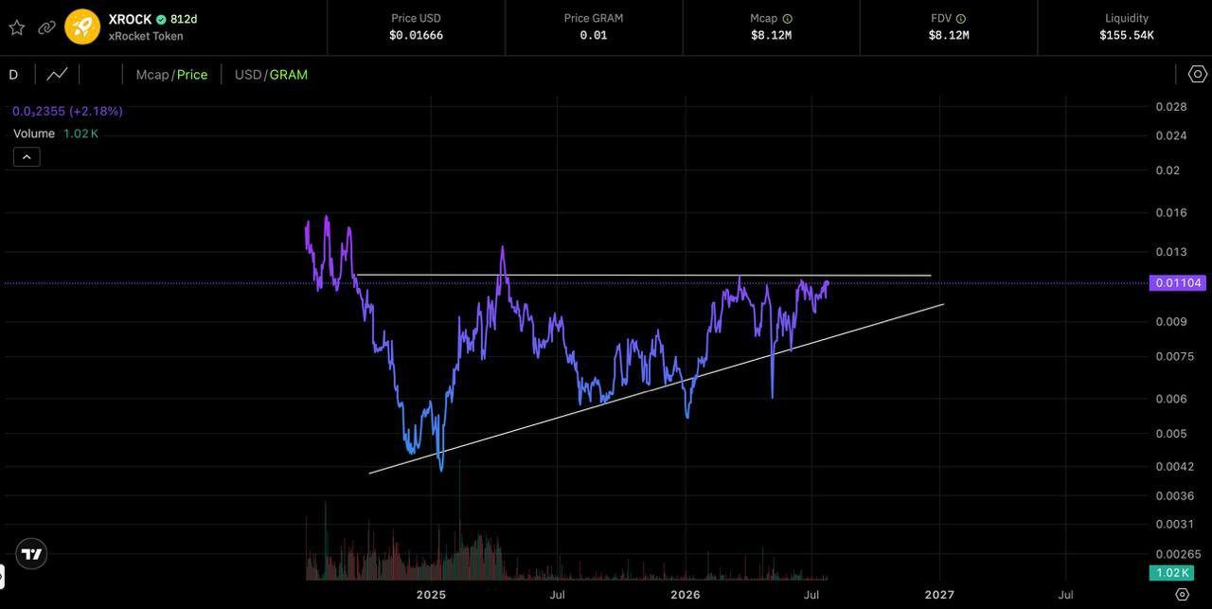Viewport: 1212px width, 609px height.
Task: Change chart type with line-chart icon
Action: pos(58,74)
